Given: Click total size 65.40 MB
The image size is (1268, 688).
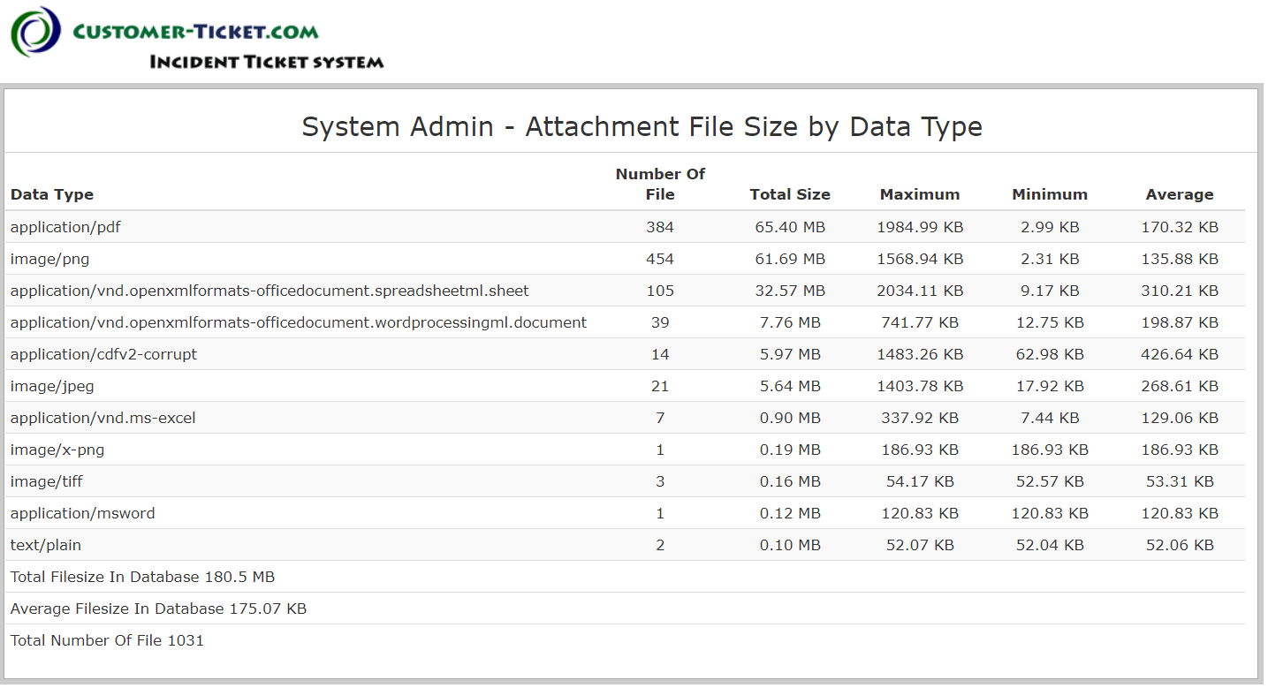Looking at the screenshot, I should coord(790,227).
